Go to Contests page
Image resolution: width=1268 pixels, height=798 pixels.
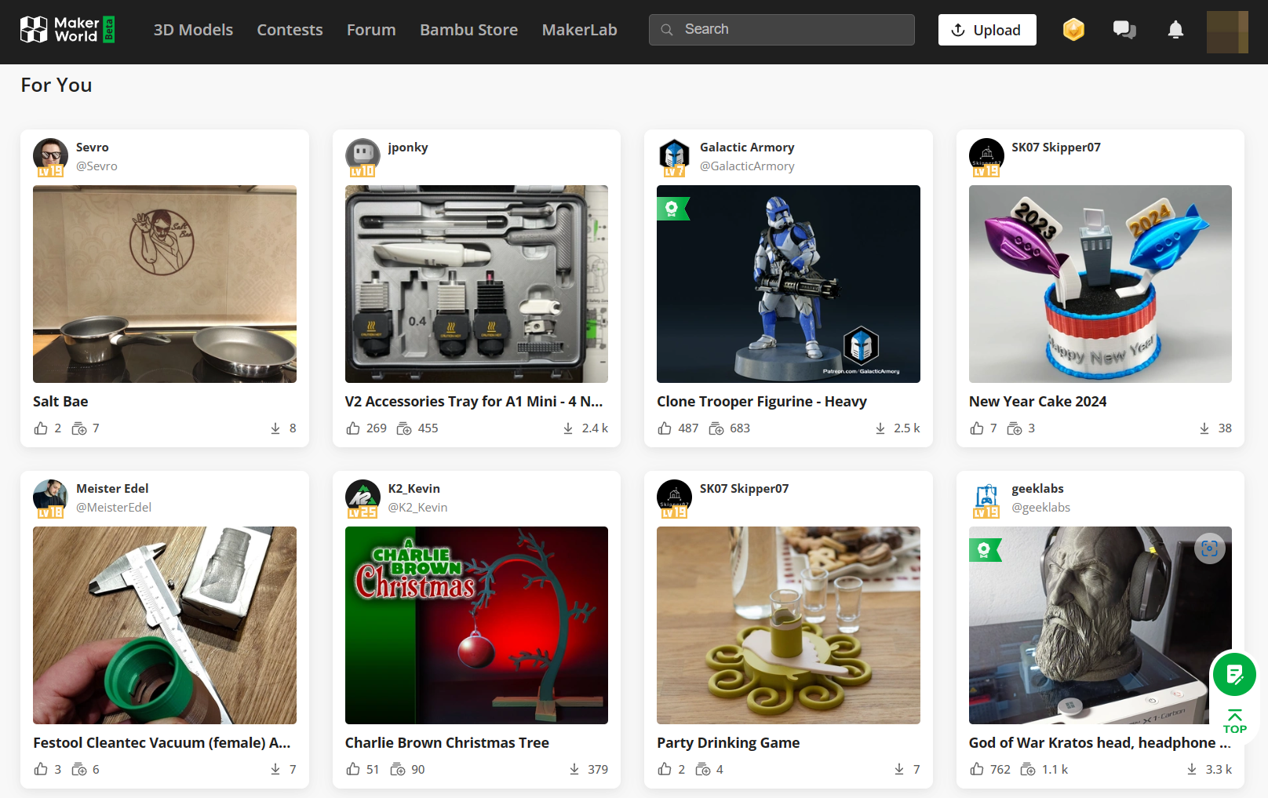pos(290,30)
